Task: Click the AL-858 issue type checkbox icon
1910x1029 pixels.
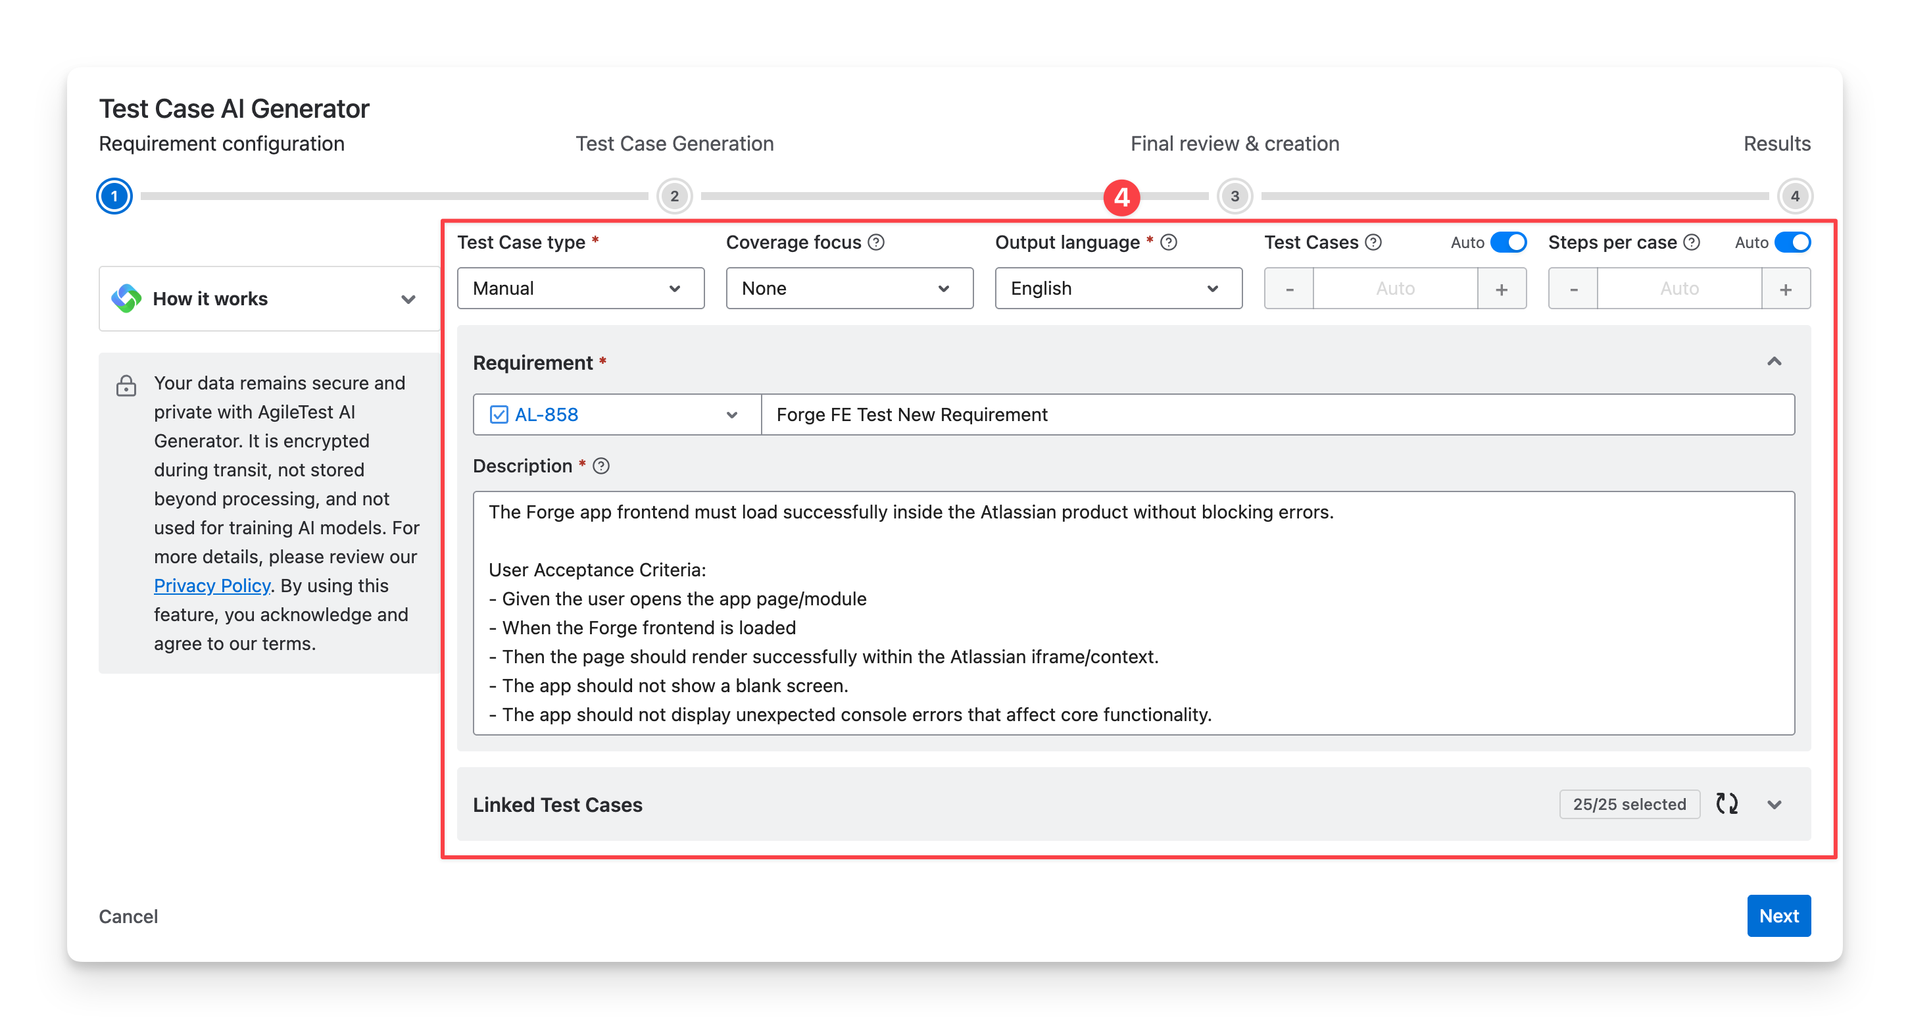Action: tap(499, 414)
